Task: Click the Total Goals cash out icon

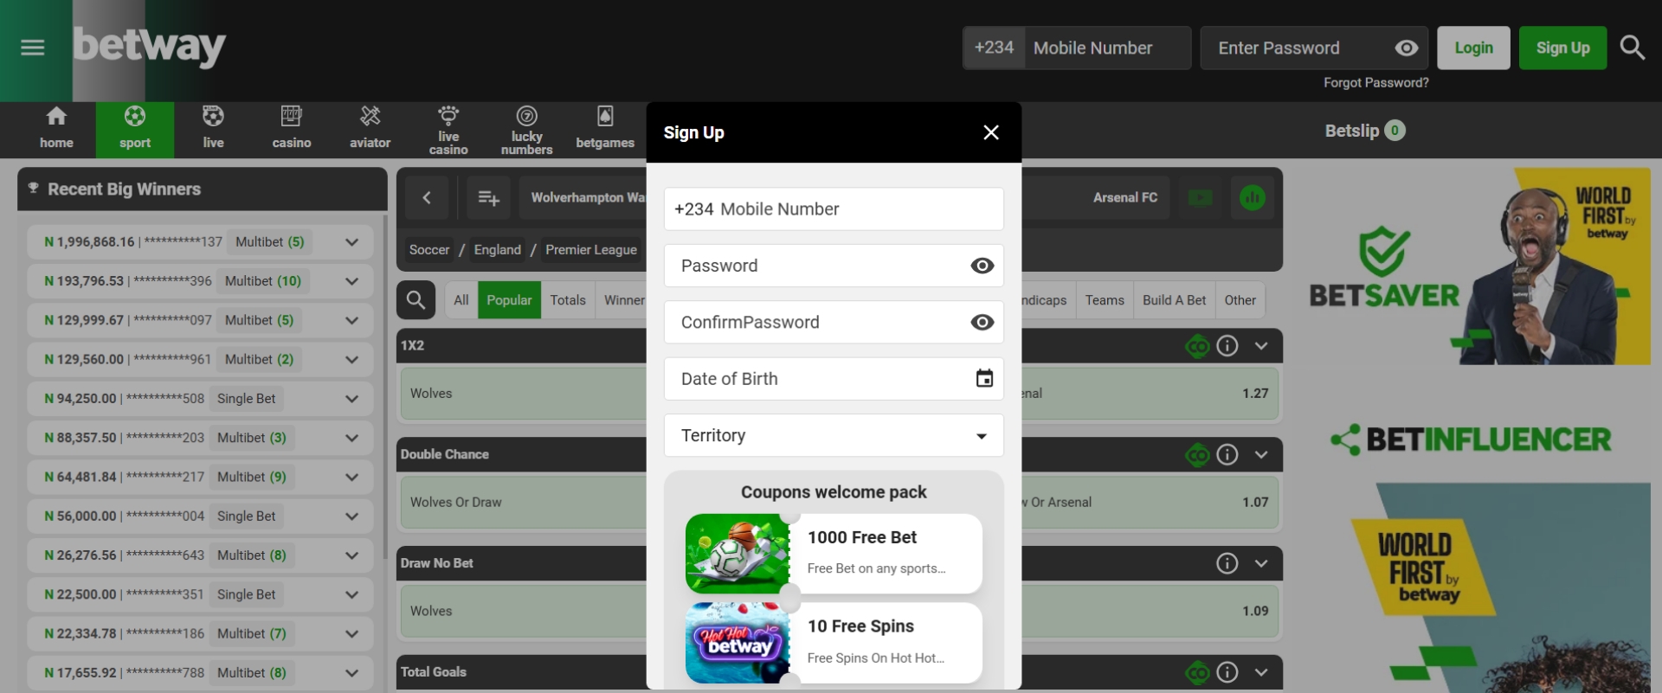Action: click(1197, 672)
